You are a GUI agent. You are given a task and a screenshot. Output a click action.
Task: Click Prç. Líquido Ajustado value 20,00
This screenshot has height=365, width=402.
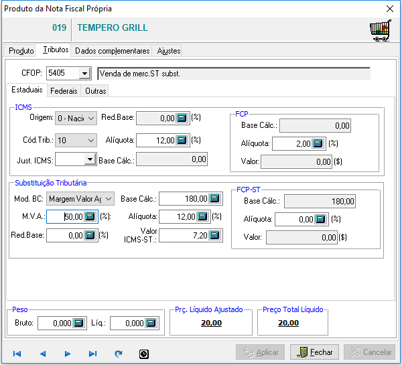(211, 323)
